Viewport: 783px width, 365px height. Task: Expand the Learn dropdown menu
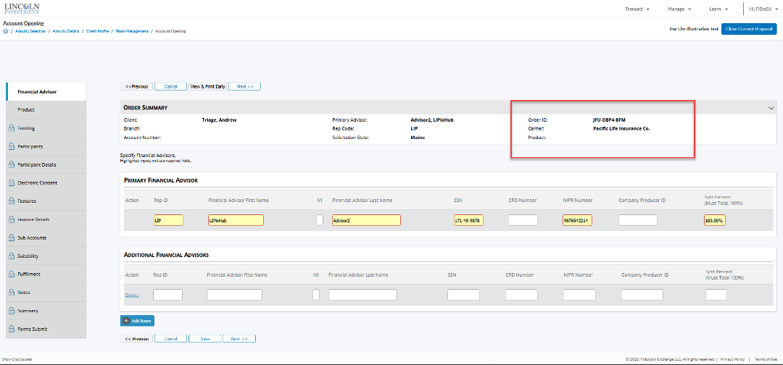718,9
